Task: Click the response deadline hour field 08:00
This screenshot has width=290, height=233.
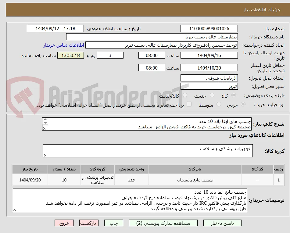Action: pos(152,55)
